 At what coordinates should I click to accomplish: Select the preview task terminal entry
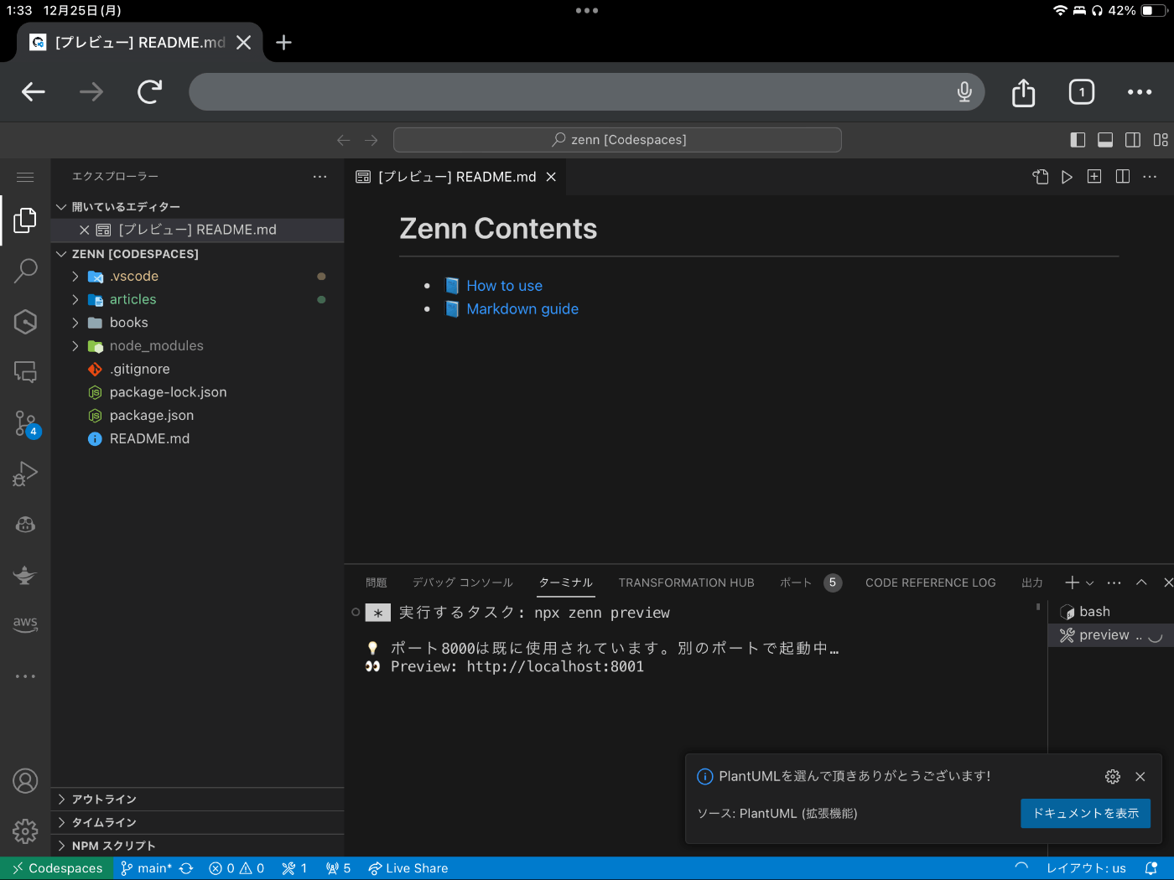[1111, 635]
